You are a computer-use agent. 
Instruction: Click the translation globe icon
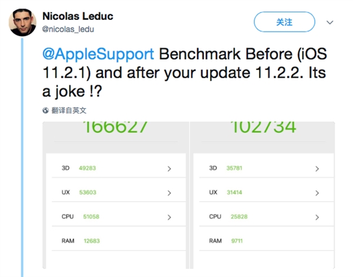click(x=45, y=111)
